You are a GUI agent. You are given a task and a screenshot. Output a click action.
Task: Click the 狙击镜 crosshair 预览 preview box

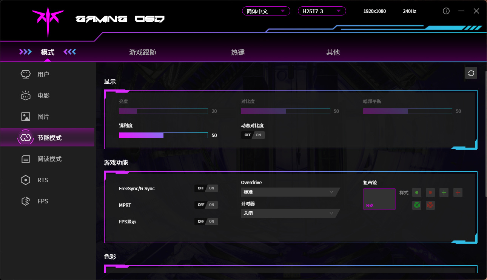[x=379, y=199]
